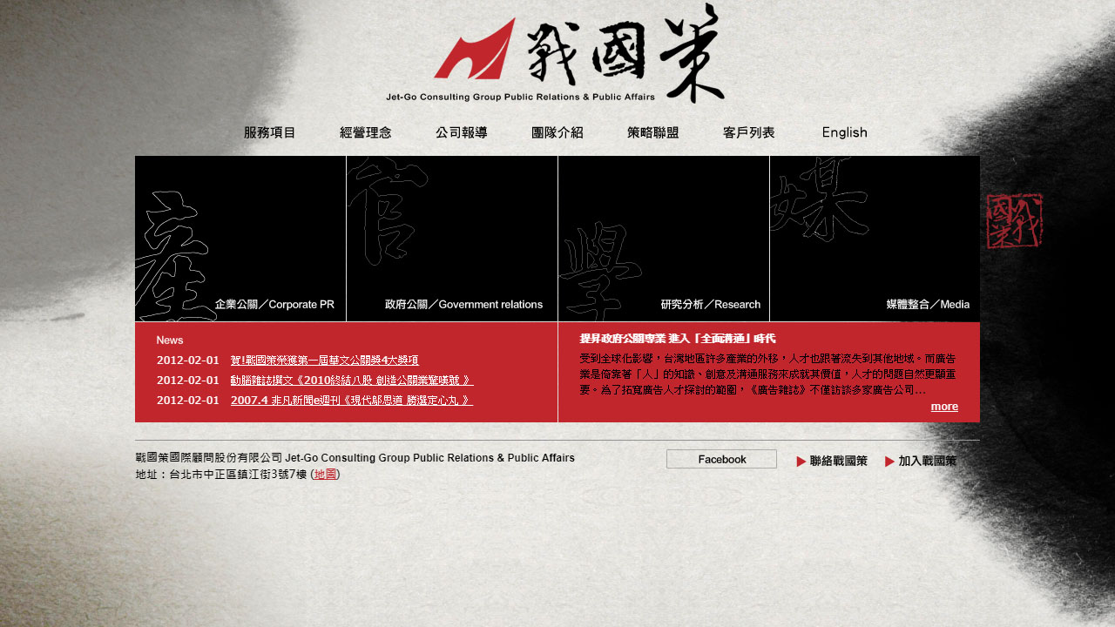The width and height of the screenshot is (1115, 627).
Task: Open the 企業公關 Corporate PR panel
Action: coord(240,239)
